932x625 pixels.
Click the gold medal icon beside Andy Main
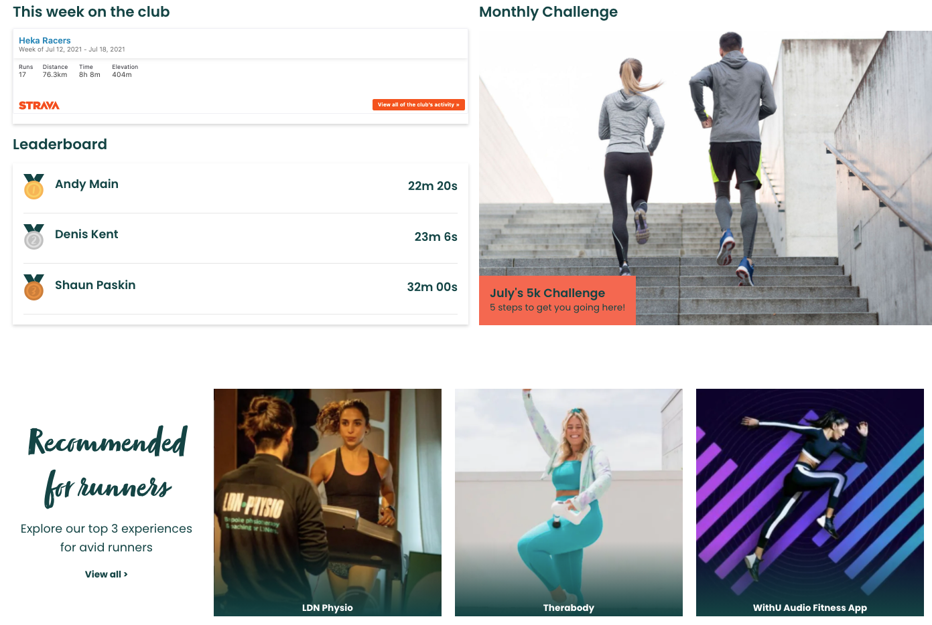tap(34, 187)
